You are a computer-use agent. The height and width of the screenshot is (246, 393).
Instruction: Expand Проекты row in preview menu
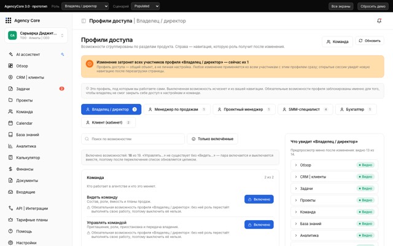click(296, 200)
